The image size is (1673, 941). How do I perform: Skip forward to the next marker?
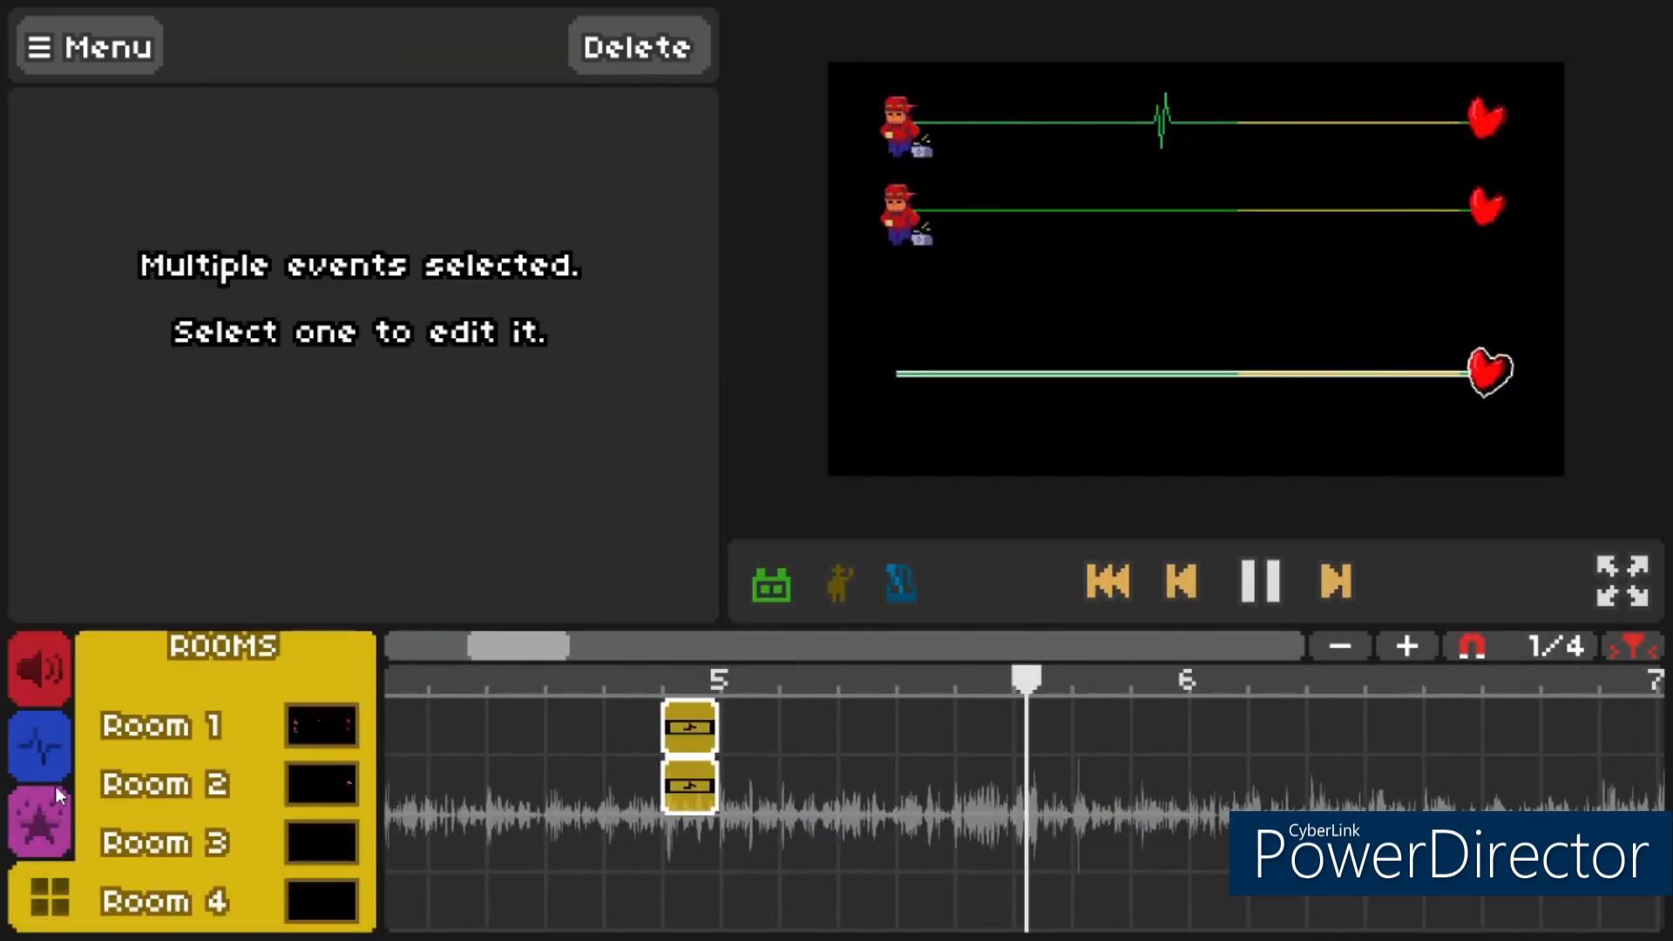(1336, 581)
